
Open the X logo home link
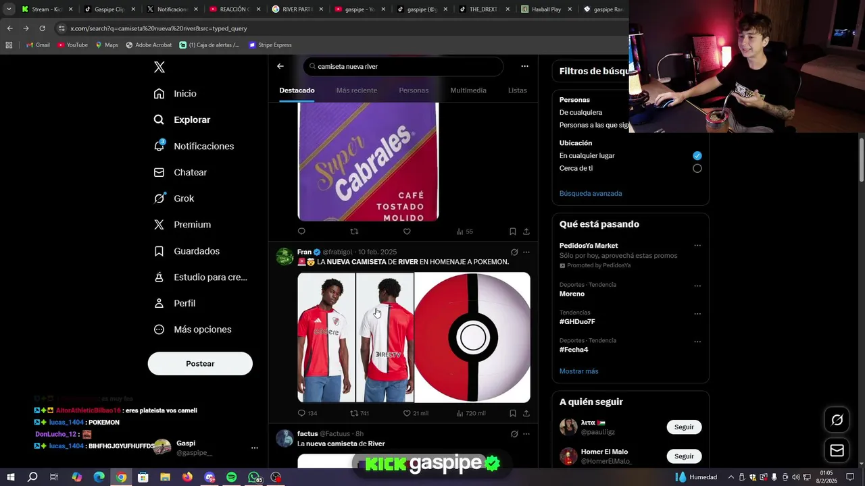159,67
